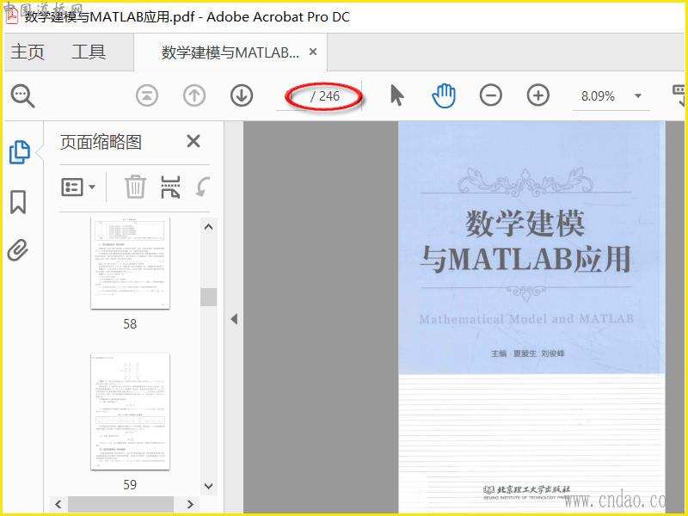
Task: Close the 页面缩略图 panel
Action: point(193,142)
